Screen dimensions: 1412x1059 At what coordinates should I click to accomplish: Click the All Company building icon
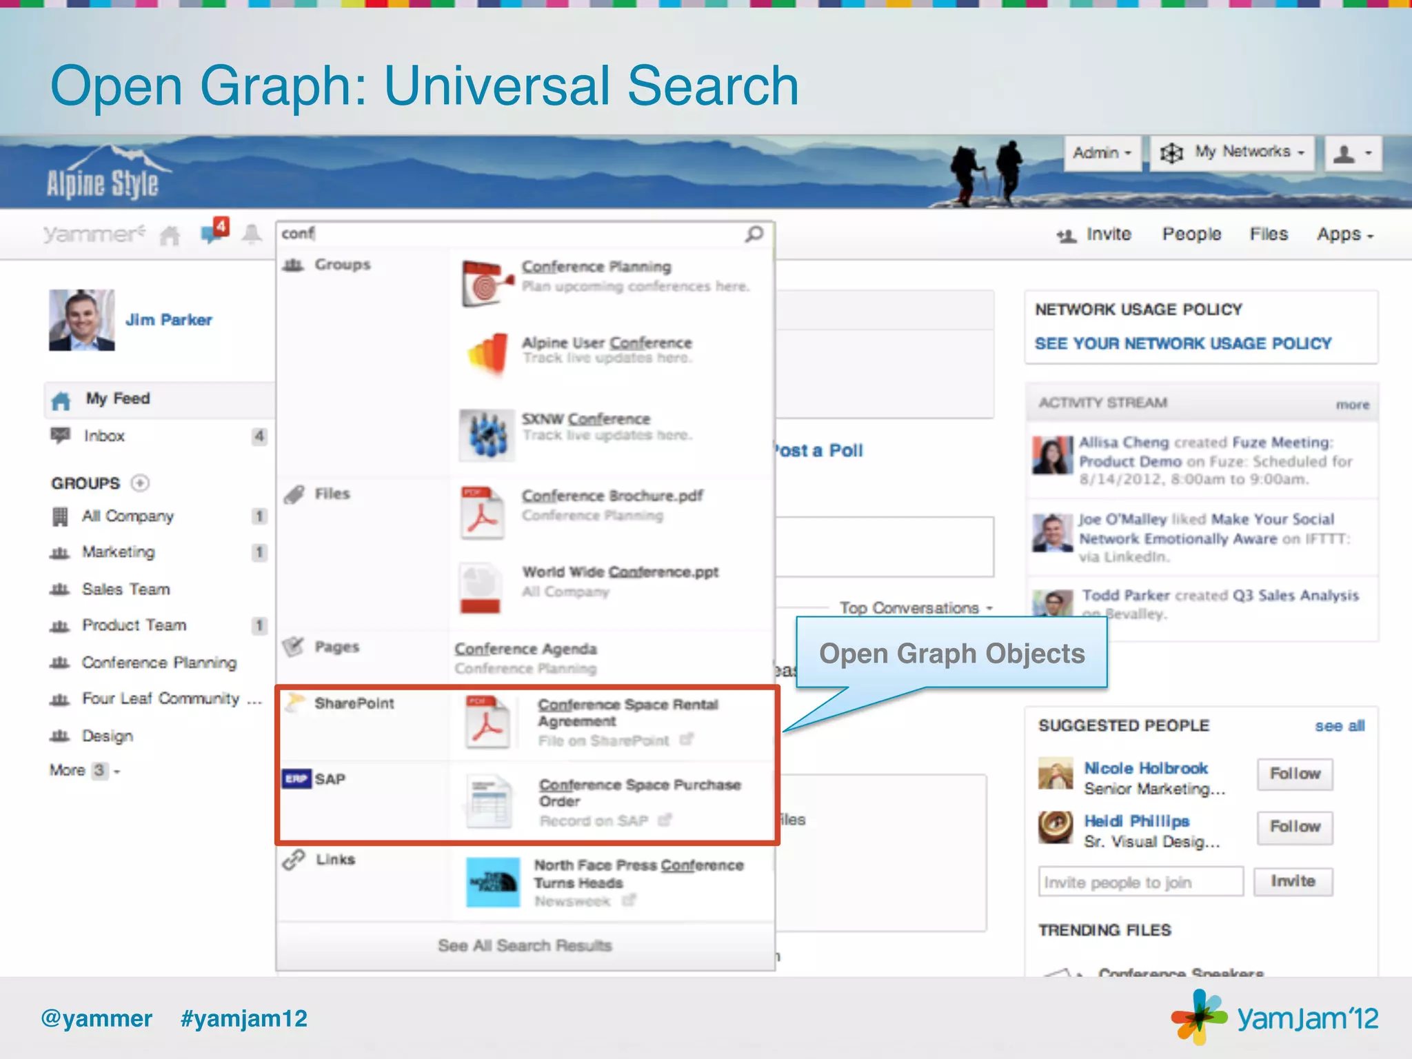click(x=61, y=516)
